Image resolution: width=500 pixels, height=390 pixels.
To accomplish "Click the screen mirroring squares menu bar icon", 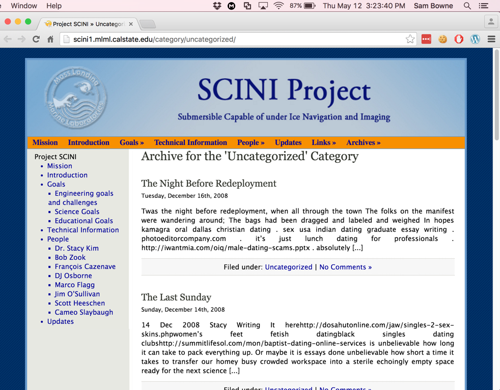I will (247, 6).
